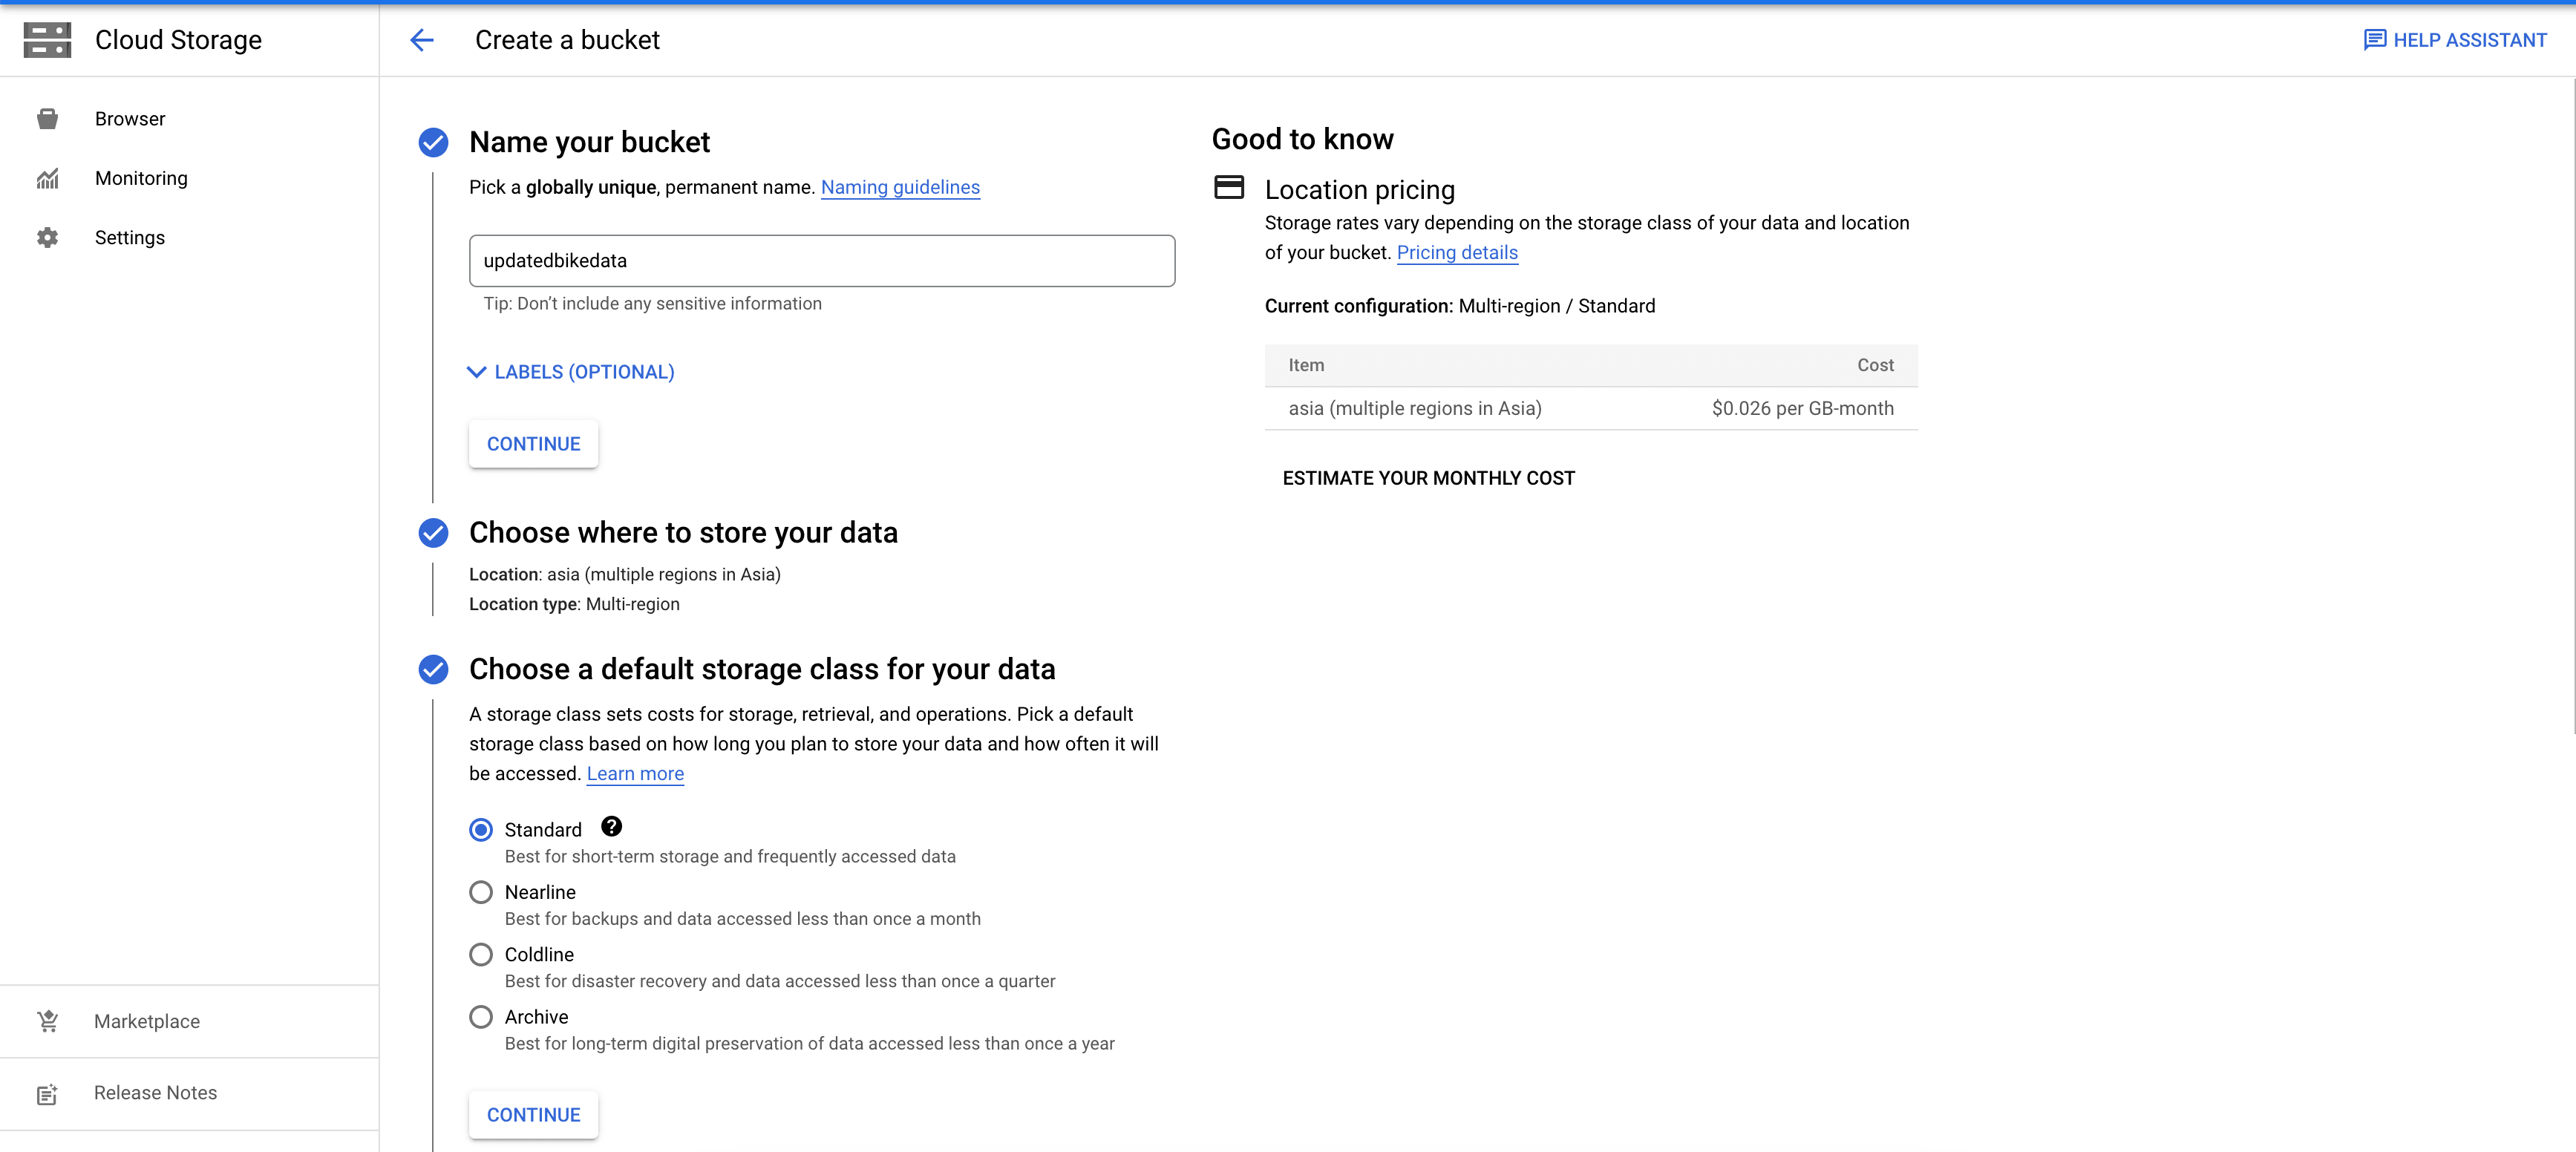Expand the Labels (Optional) section
The width and height of the screenshot is (2576, 1152).
click(571, 372)
